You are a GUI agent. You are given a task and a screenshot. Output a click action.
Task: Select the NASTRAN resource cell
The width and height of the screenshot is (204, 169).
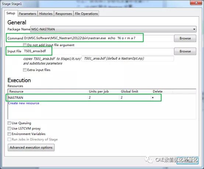coord(48,98)
